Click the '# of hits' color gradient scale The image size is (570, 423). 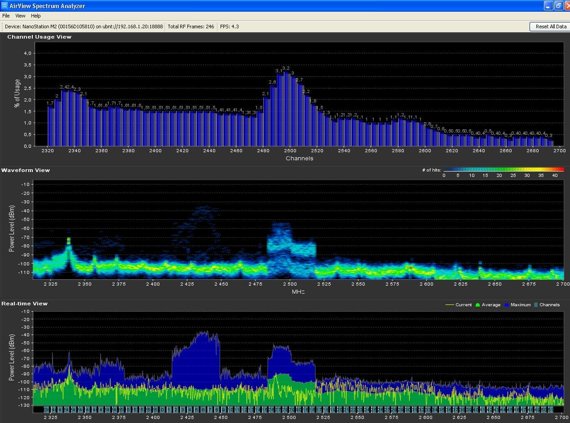point(503,170)
